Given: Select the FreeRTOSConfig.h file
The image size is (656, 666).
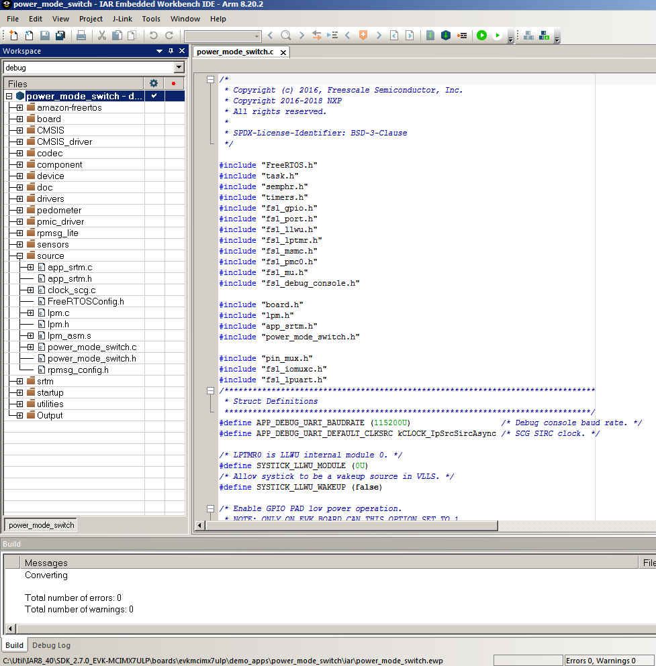Looking at the screenshot, I should coord(85,302).
